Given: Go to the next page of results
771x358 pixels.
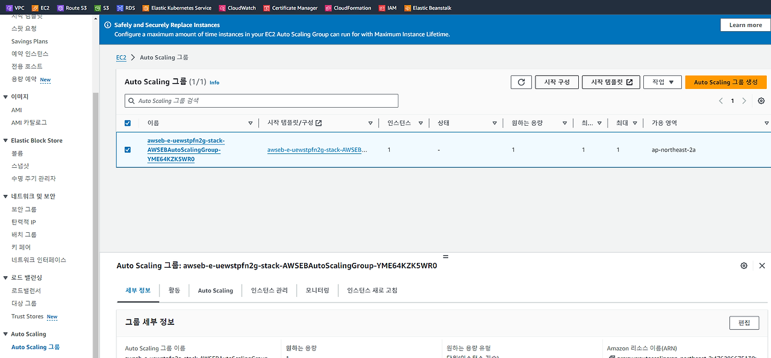Looking at the screenshot, I should pos(744,101).
